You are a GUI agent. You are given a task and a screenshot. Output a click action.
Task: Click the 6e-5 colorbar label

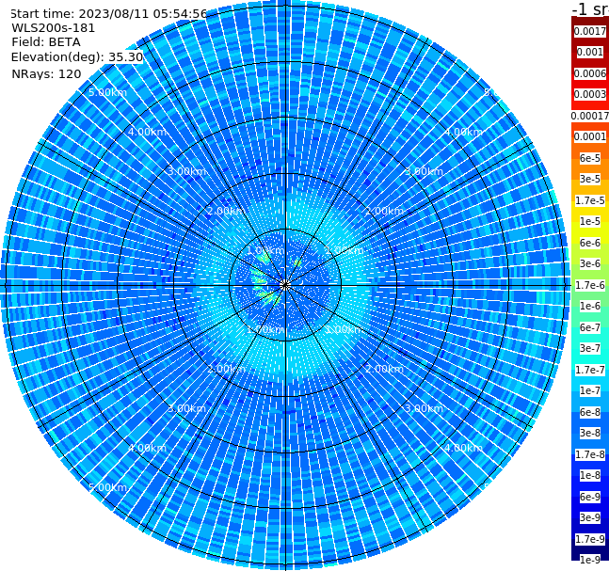click(590, 158)
